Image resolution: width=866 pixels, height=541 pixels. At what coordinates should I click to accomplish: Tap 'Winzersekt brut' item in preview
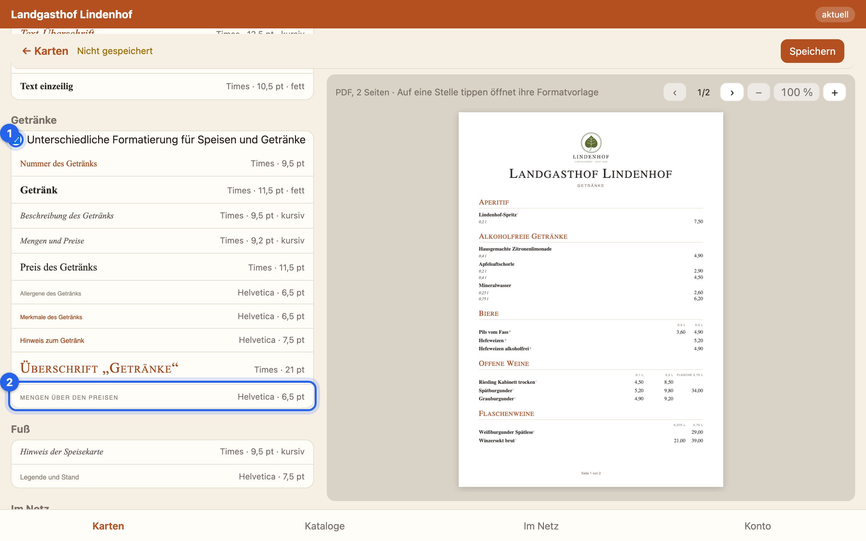coord(496,441)
